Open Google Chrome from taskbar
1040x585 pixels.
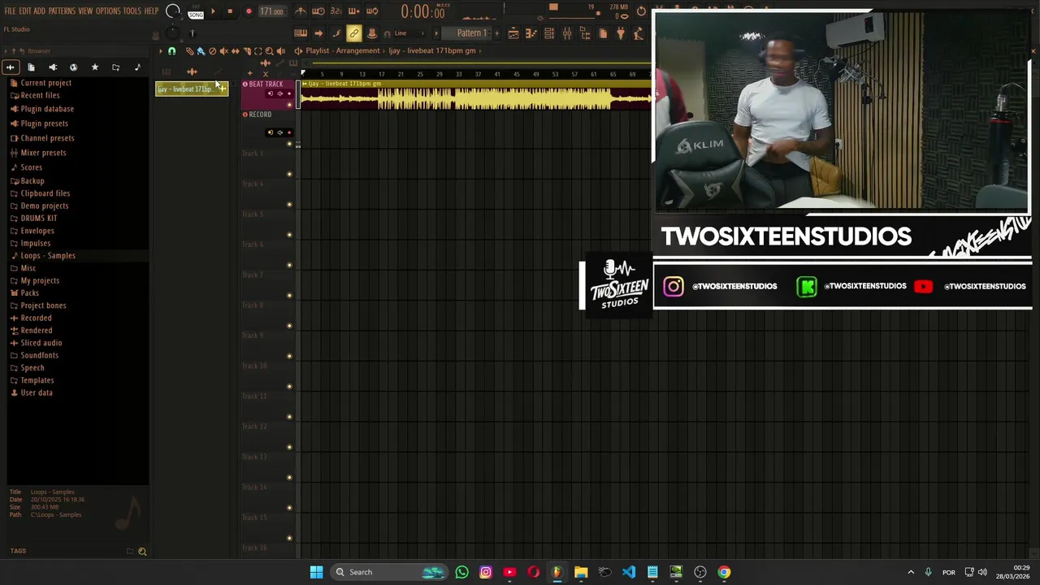[x=724, y=572]
